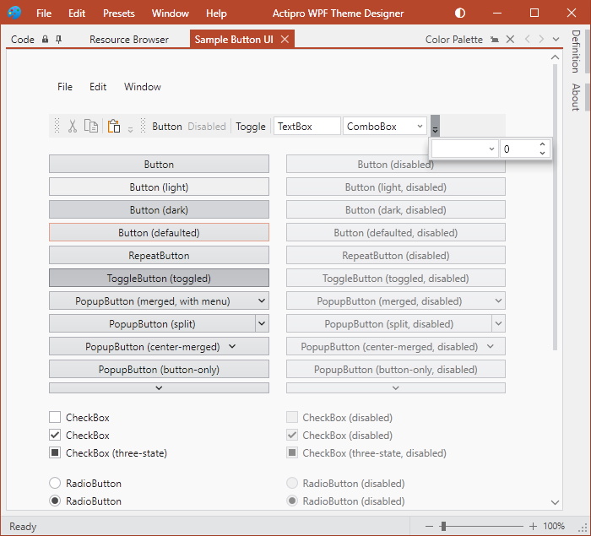This screenshot has width=591, height=536.
Task: Open the sample Edit menu
Action: pyautogui.click(x=98, y=87)
